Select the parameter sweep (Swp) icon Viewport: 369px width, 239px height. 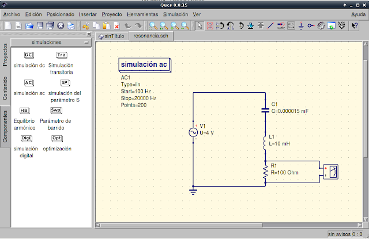[x=55, y=111]
